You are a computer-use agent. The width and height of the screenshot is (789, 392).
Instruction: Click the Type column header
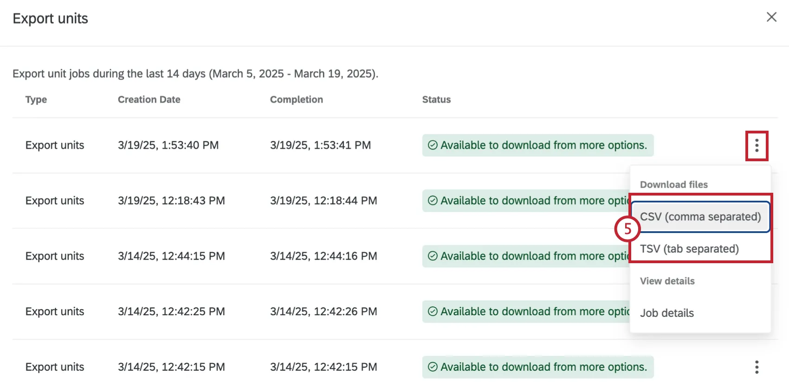click(36, 100)
